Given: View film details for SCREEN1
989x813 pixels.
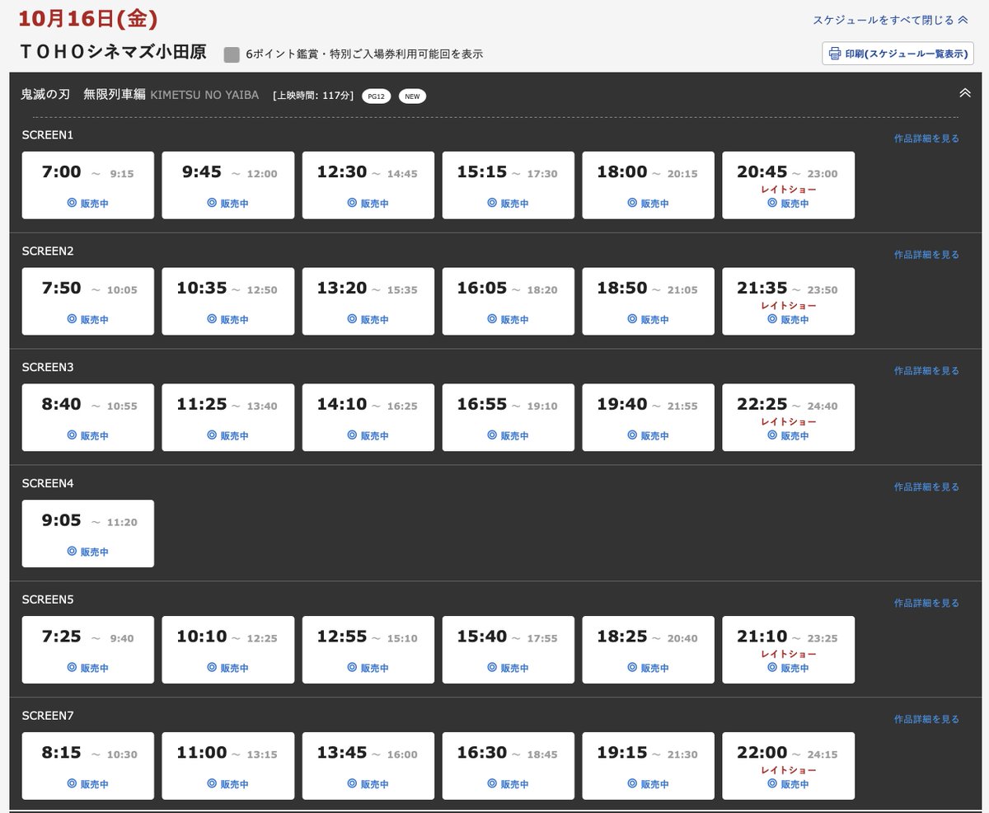Looking at the screenshot, I should (x=926, y=139).
